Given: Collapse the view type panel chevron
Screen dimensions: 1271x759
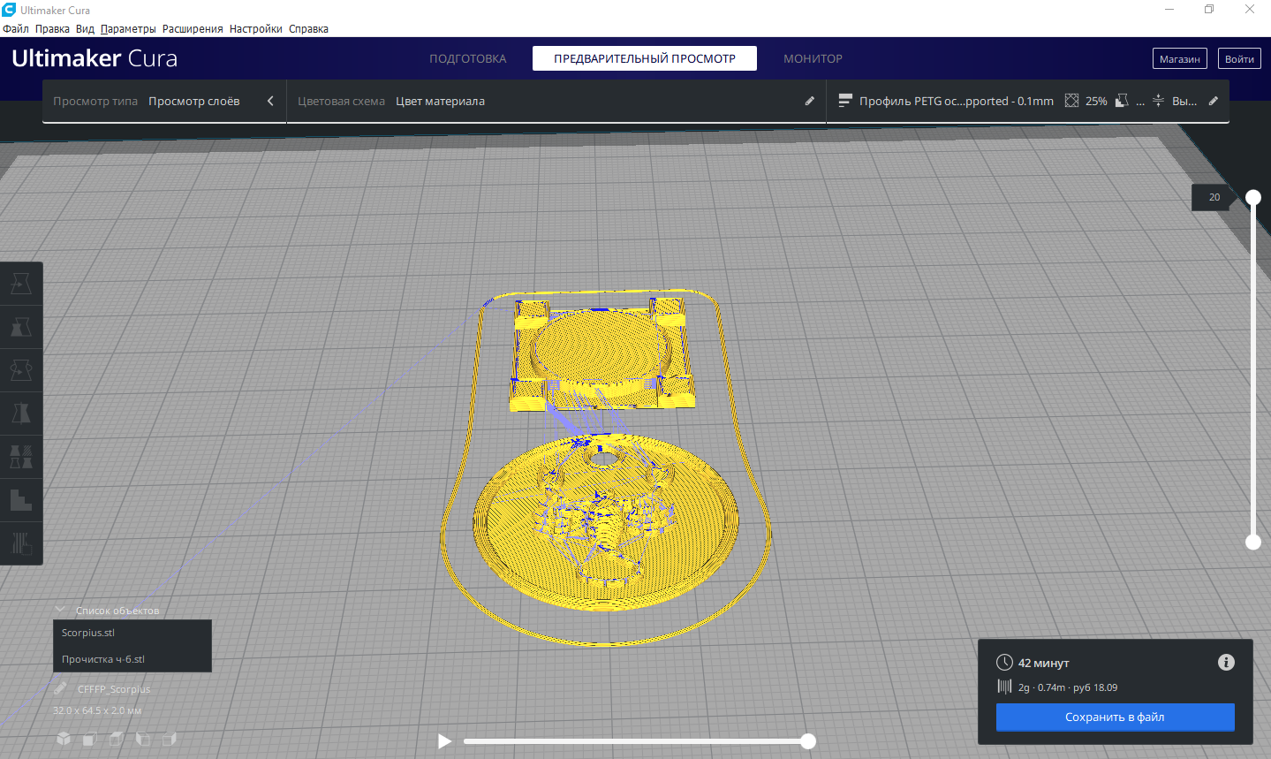Looking at the screenshot, I should [x=270, y=101].
